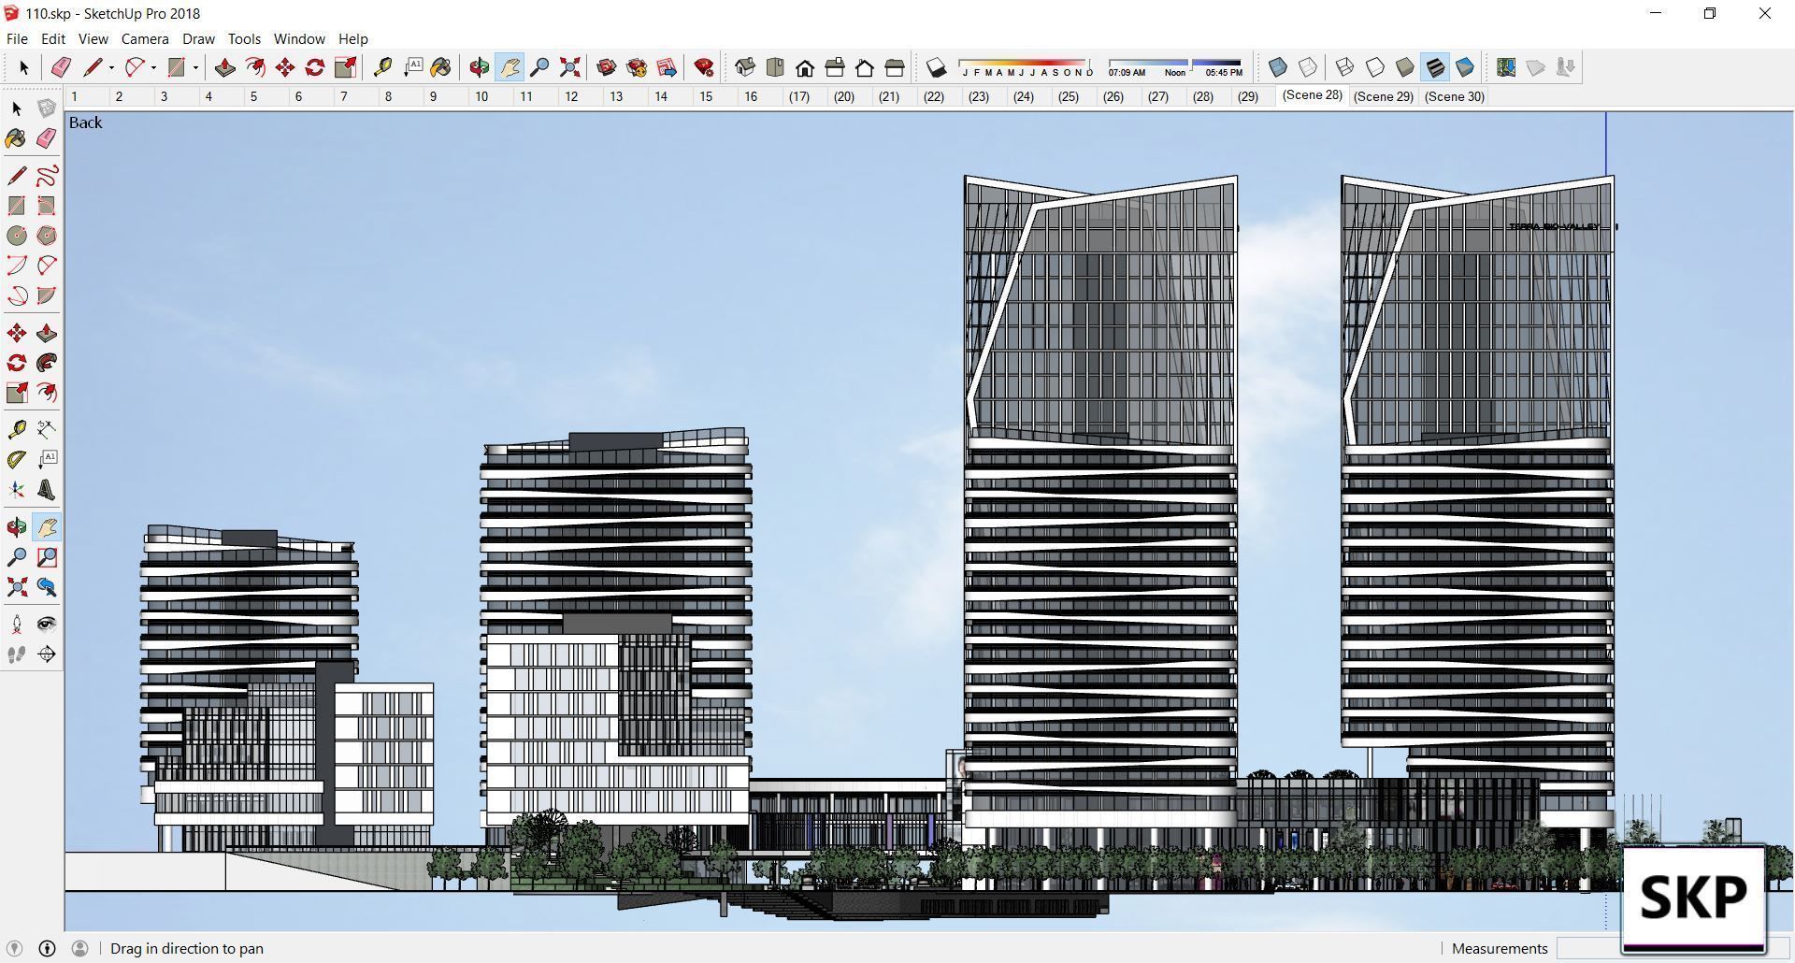Screen dimensions: 1795x963
Task: Select the Eraser tool in top toolbar
Action: [x=61, y=67]
